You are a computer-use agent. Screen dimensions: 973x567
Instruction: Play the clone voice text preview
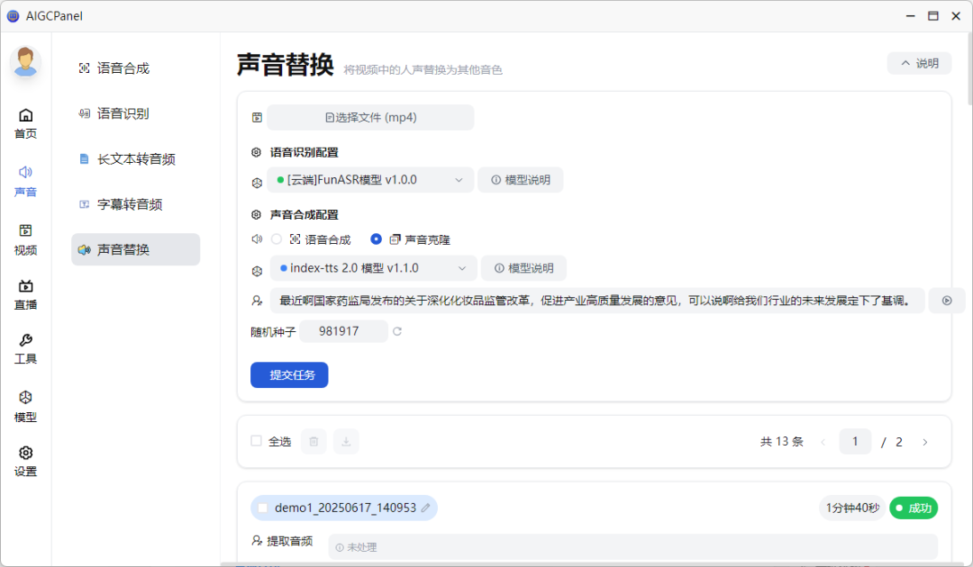click(946, 300)
